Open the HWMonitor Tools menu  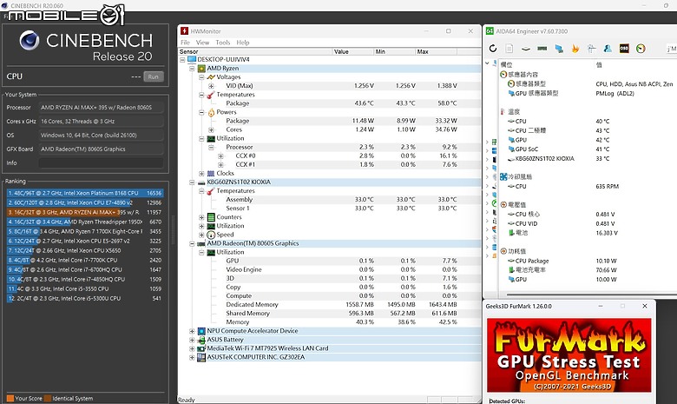pyautogui.click(x=223, y=43)
